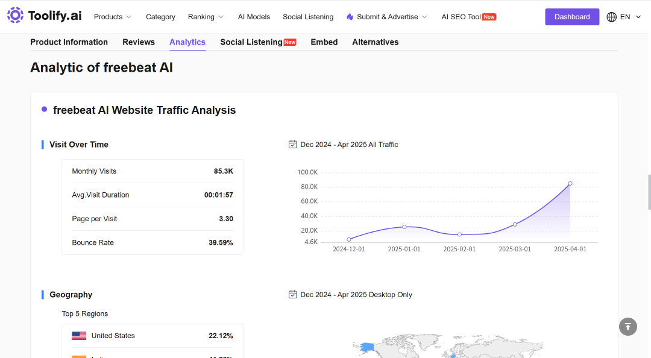
Task: Click the 2025-03-01 x-axis label
Action: coord(515,249)
